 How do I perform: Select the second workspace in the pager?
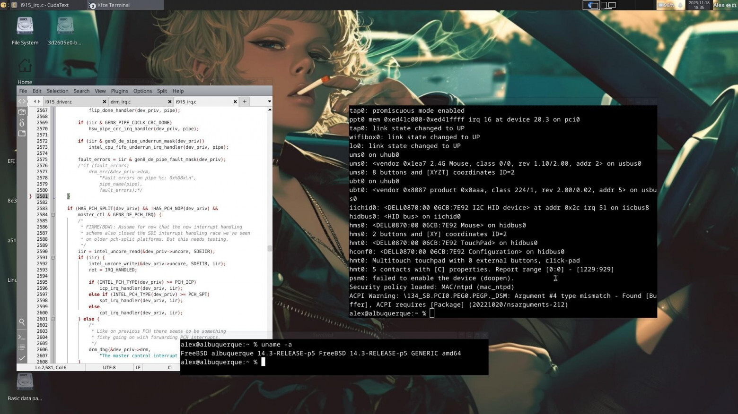pyautogui.click(x=608, y=5)
